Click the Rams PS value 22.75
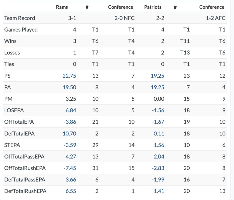 [x=69, y=76]
